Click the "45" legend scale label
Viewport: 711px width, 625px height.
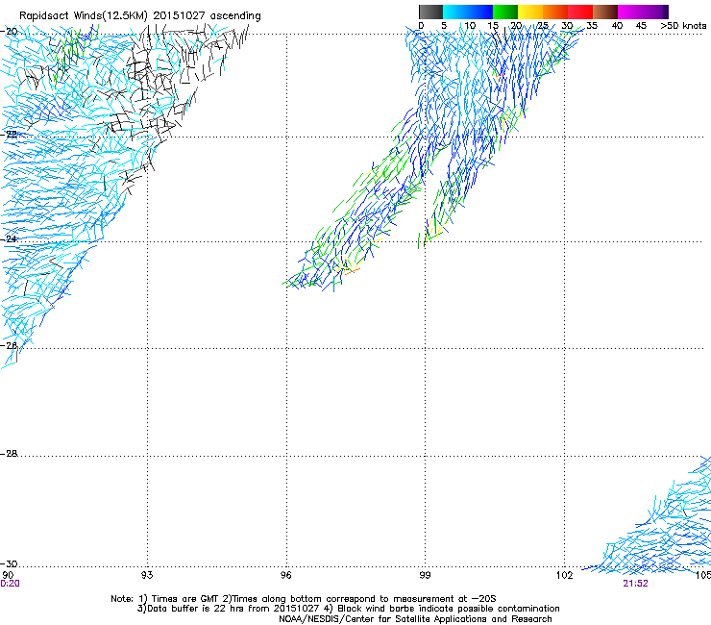pos(641,25)
